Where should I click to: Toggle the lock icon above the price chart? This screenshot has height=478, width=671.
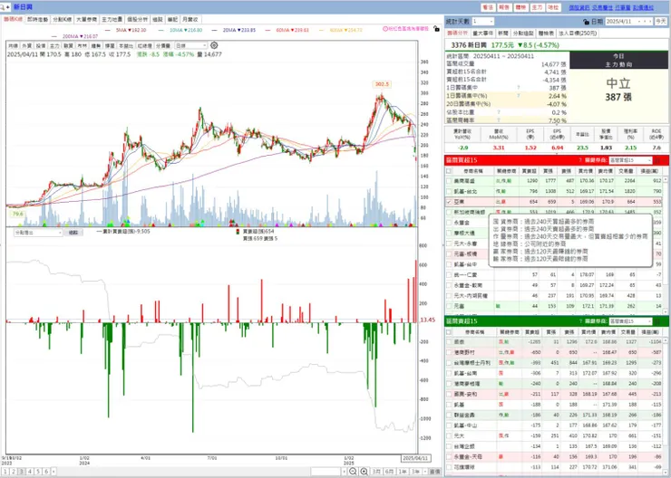tap(436, 29)
